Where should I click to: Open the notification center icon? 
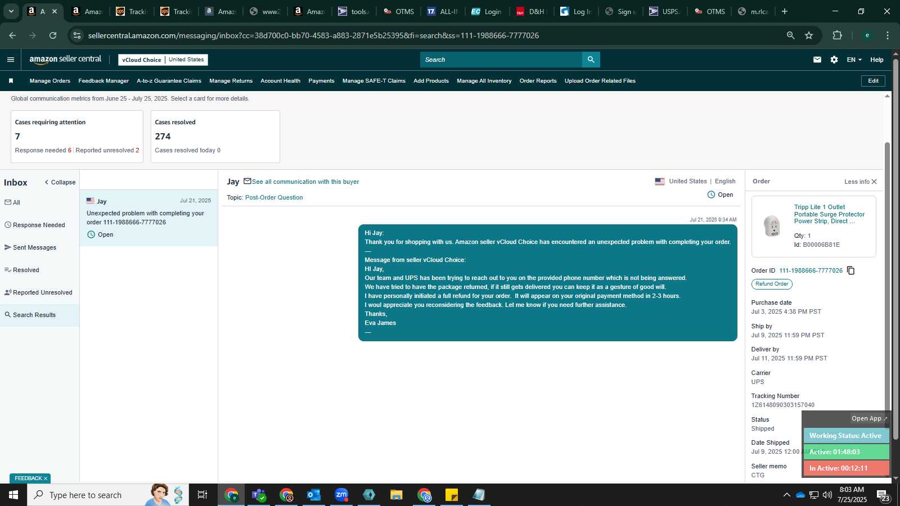tap(883, 495)
